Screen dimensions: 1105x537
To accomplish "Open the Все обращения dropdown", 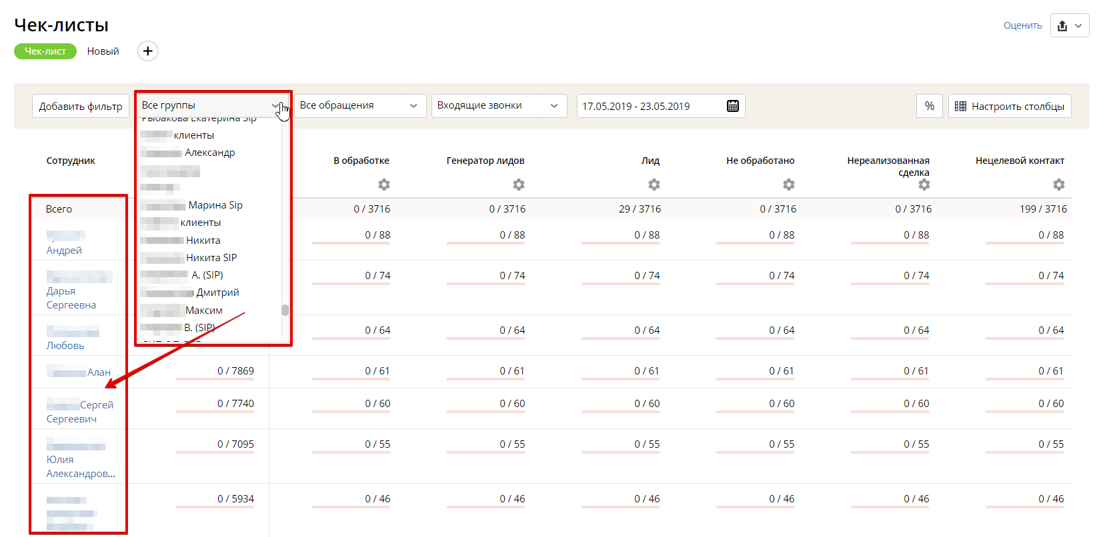I will (359, 105).
